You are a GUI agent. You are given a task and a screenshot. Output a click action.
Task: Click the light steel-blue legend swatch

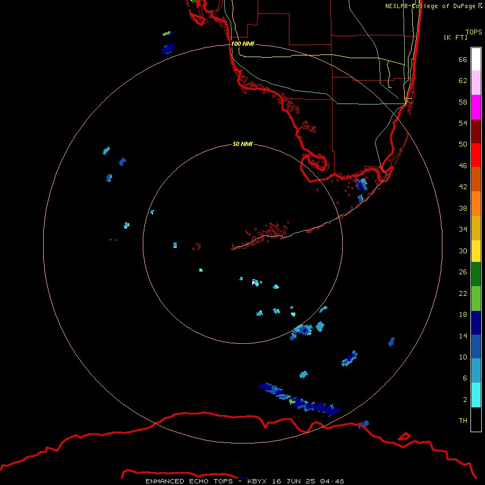(x=476, y=371)
